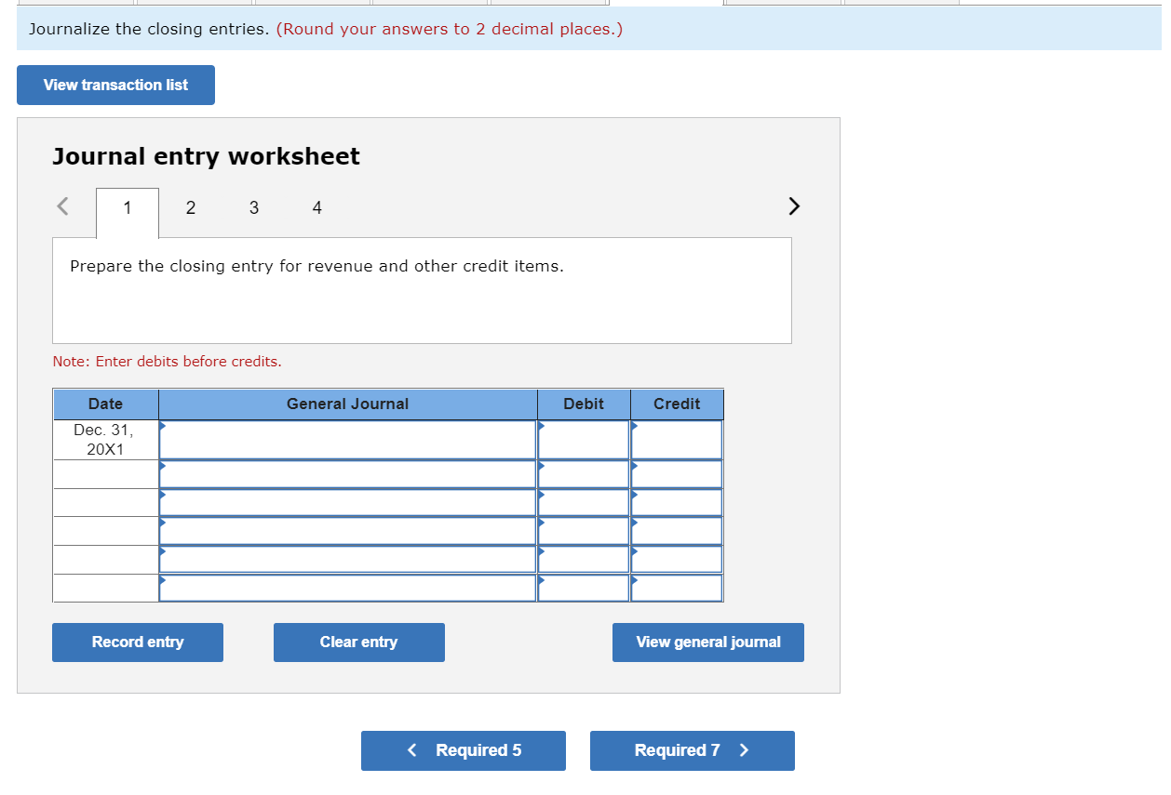Switch to journal entry tab 2
The image size is (1171, 795).
pyautogui.click(x=190, y=207)
